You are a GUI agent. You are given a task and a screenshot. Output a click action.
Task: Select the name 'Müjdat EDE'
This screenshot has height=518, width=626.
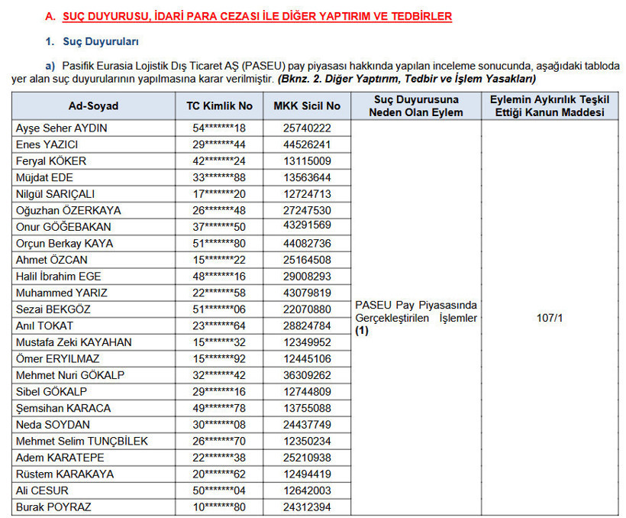coord(44,177)
